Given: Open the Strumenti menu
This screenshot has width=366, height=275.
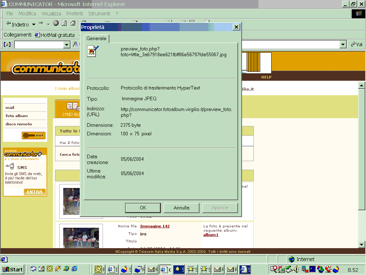Looking at the screenshot, I should 99,14.
